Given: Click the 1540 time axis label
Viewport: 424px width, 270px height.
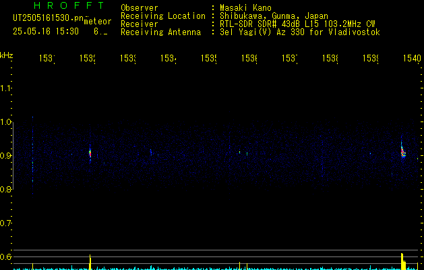Looking at the screenshot, I should coord(412,58).
